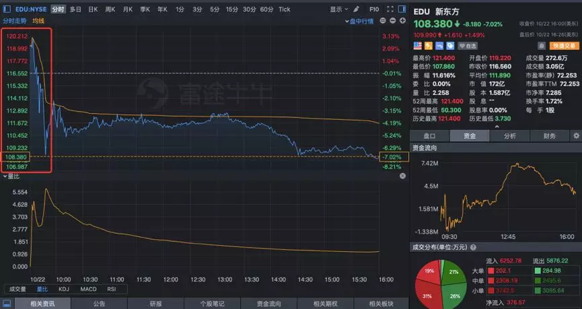The height and width of the screenshot is (309, 582).
Task: Click the US flag market icon
Action: (x=418, y=46)
